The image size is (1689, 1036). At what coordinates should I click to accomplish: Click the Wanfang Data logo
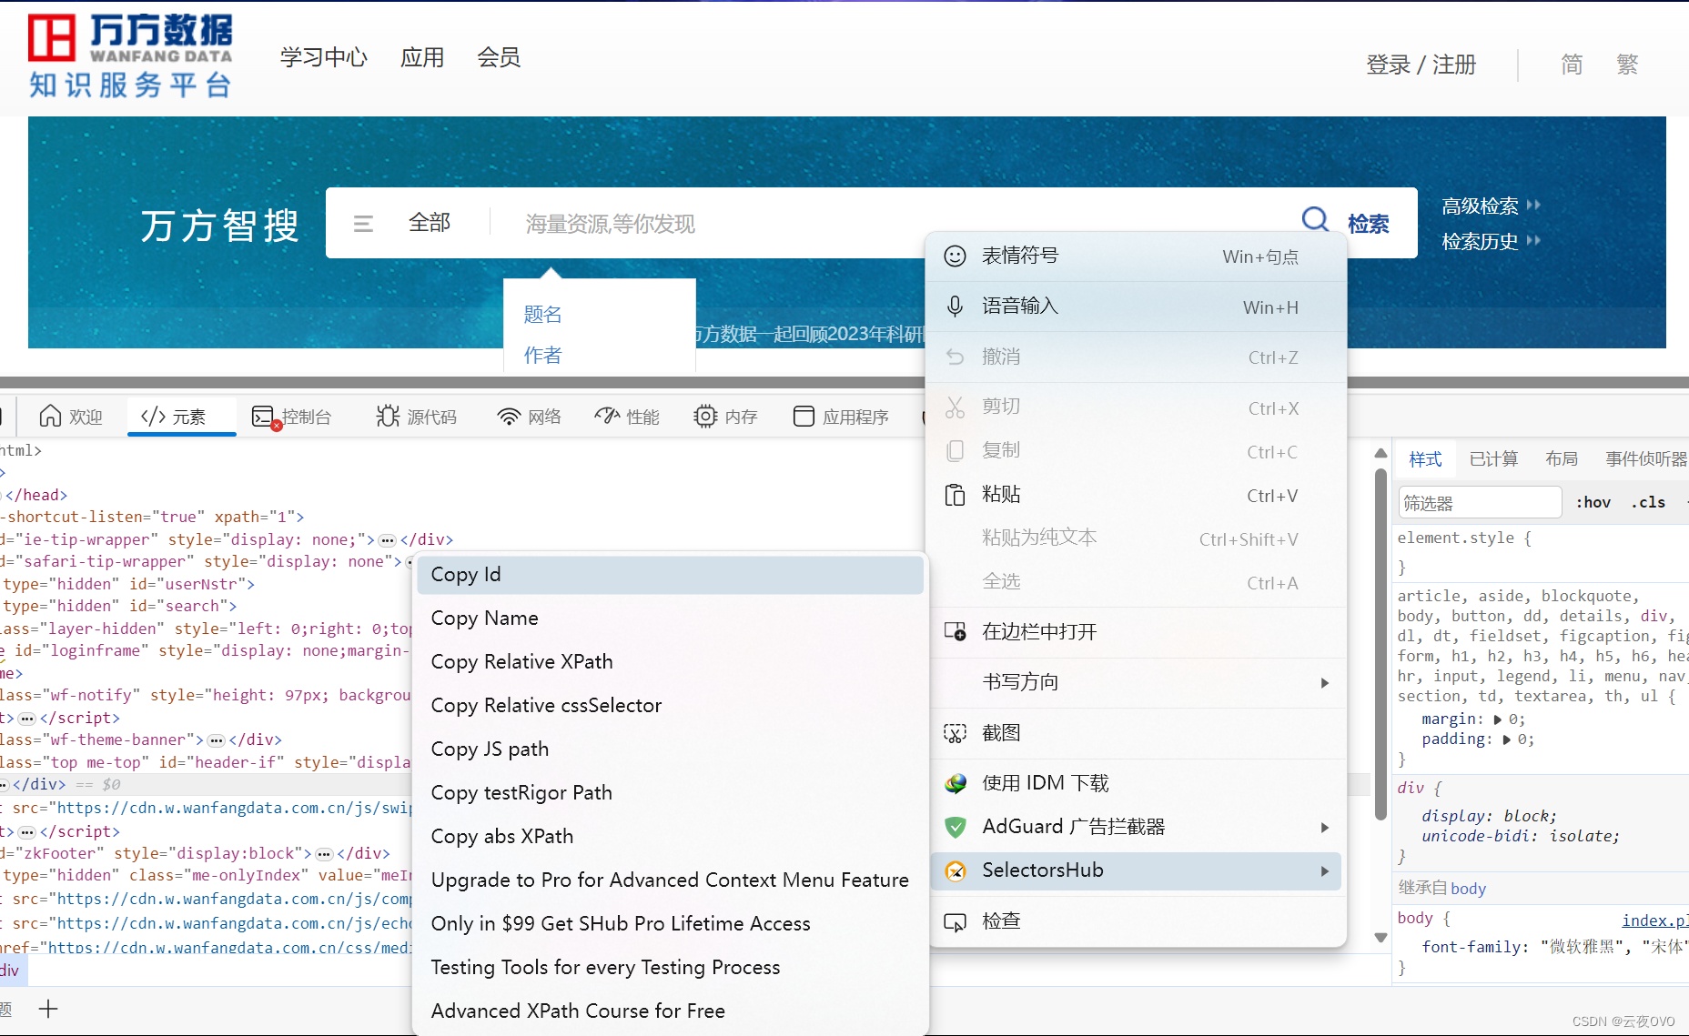130,55
